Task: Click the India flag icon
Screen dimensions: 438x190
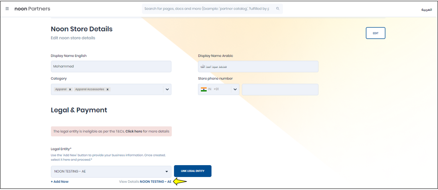Action: point(204,89)
